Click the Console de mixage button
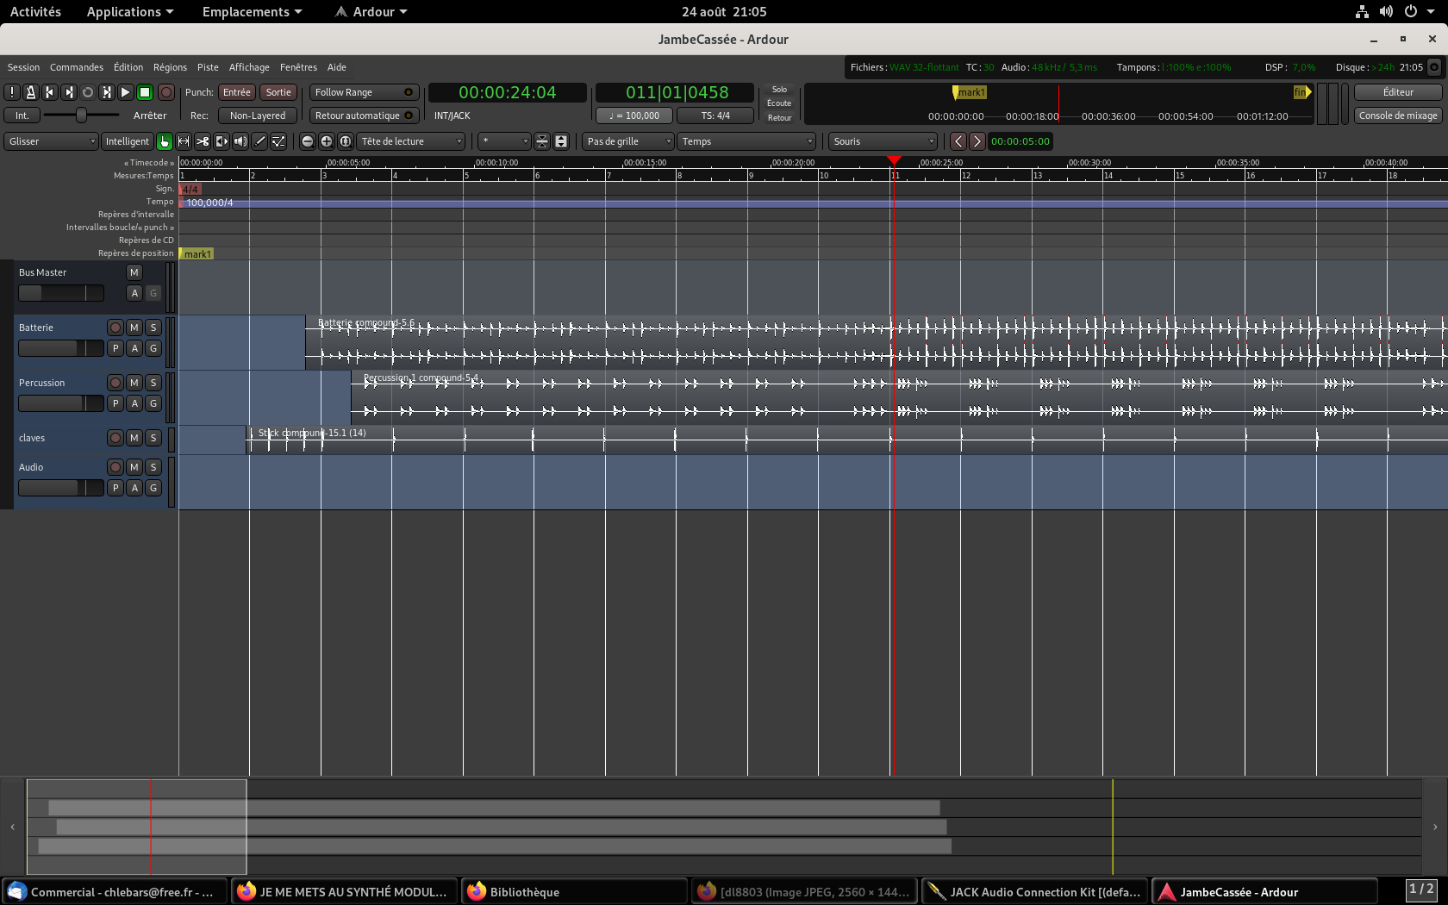This screenshot has height=905, width=1448. tap(1397, 115)
